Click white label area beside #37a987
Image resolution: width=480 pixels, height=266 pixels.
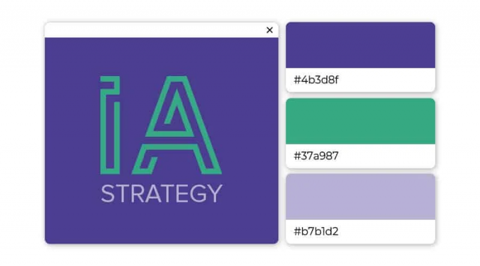(x=386, y=156)
